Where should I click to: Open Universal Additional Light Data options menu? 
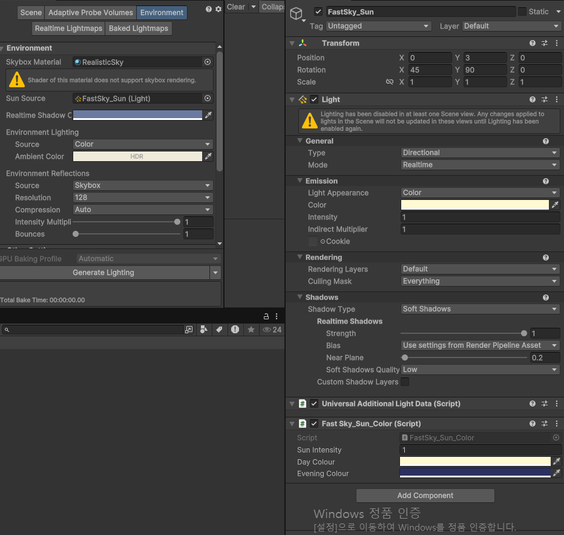click(557, 404)
